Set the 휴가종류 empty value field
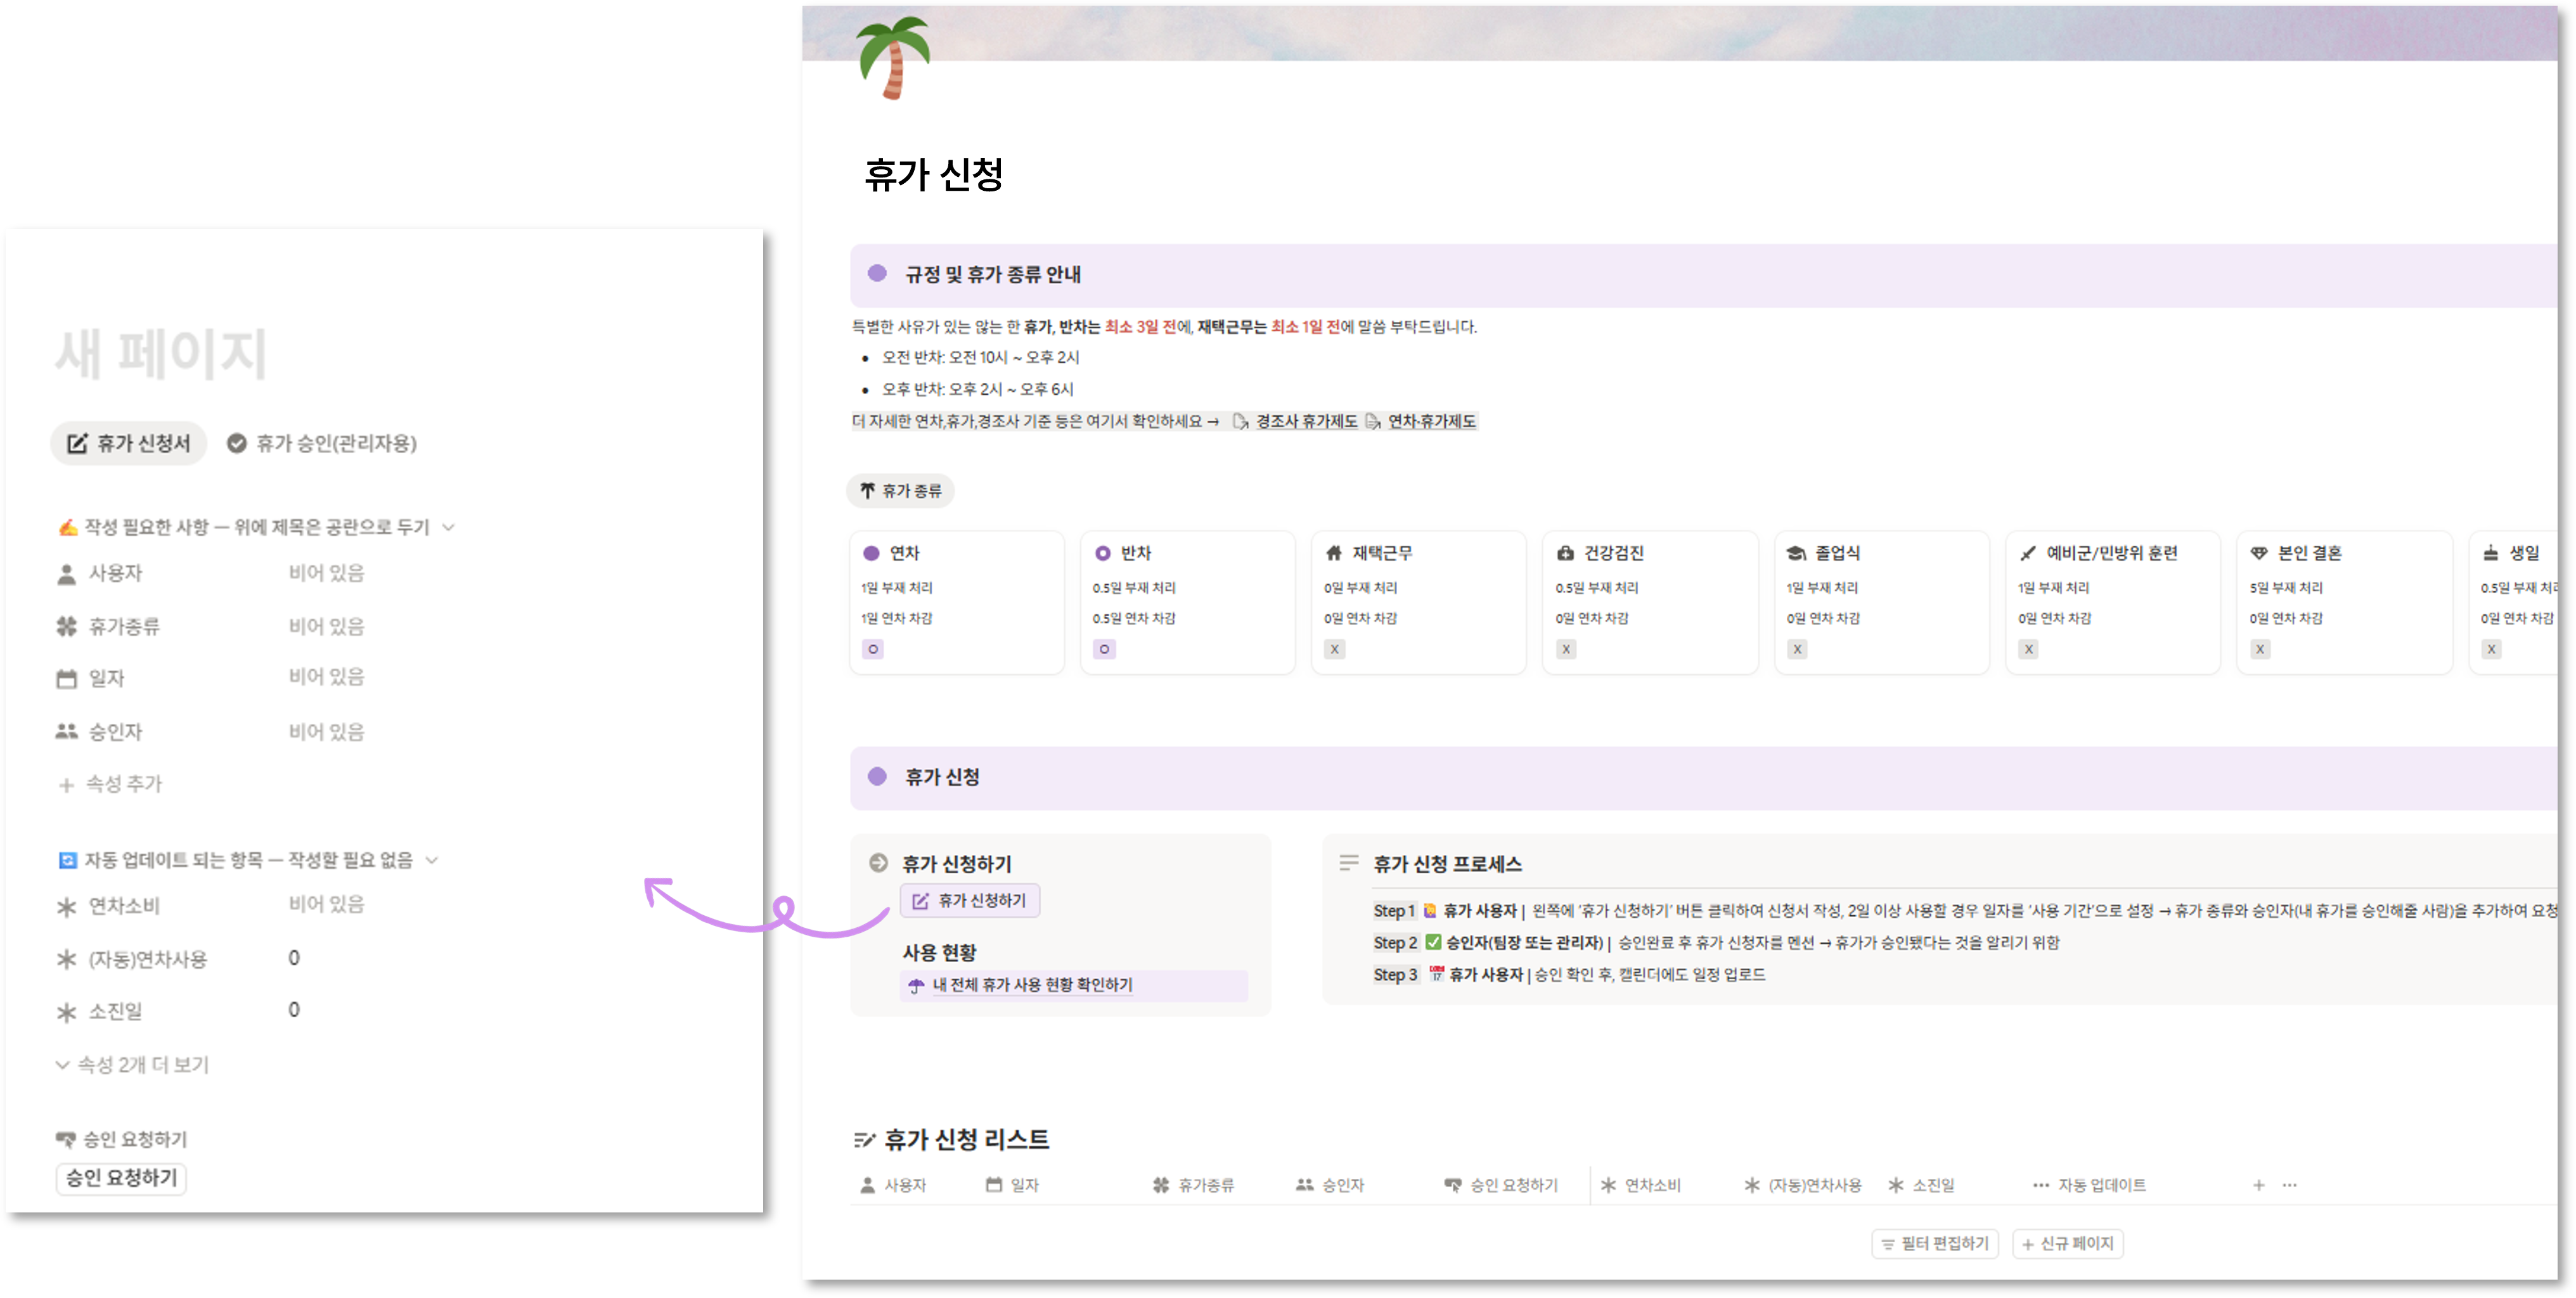Viewport: 2576px width, 1298px height. (x=326, y=626)
